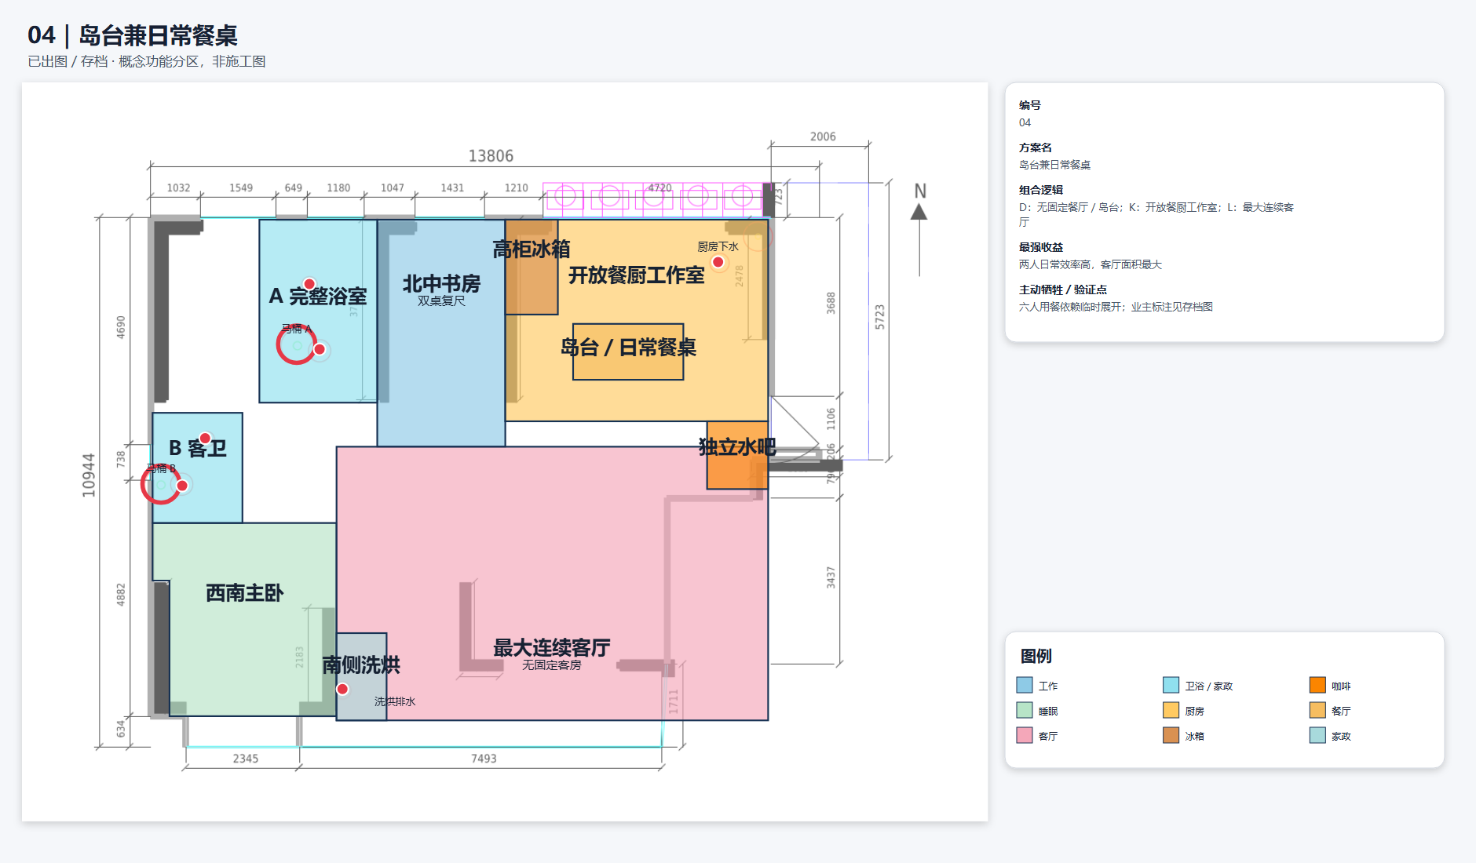Select the green 睡眠 legend swatch

(1025, 710)
